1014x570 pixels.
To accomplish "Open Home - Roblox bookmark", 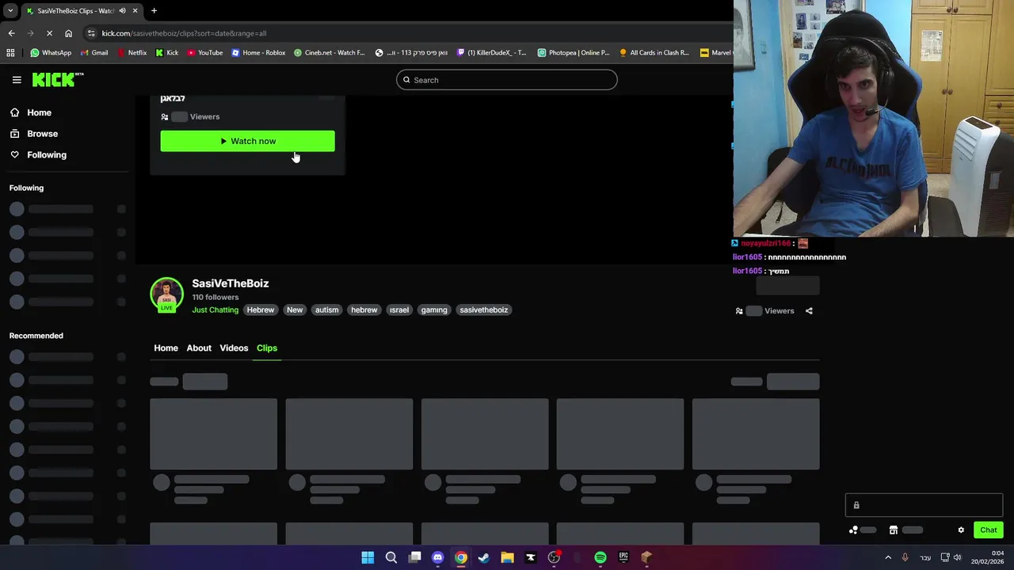I will click(258, 53).
